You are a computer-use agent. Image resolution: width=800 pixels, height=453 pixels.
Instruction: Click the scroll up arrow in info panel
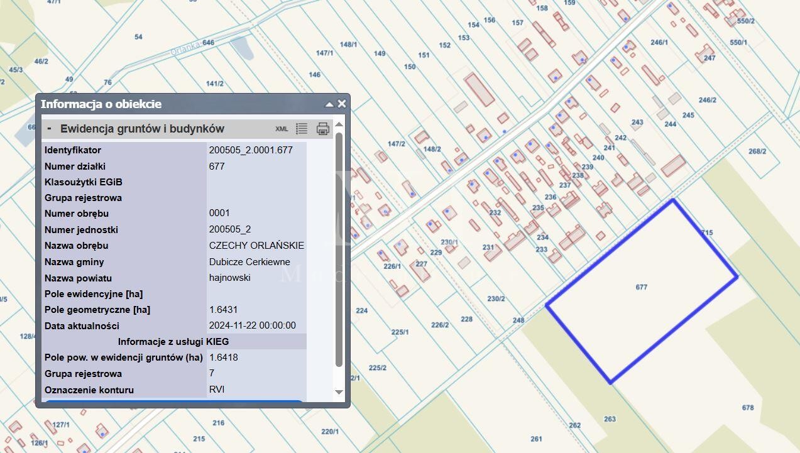[339, 125]
